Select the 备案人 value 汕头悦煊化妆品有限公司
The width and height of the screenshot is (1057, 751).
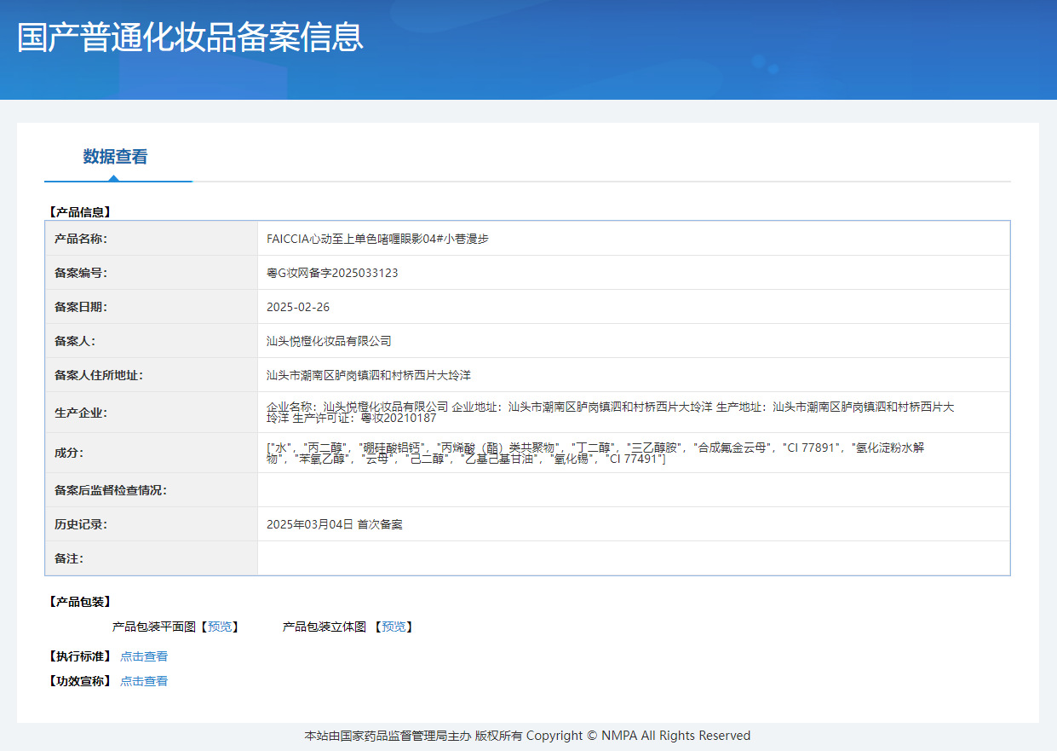[329, 341]
